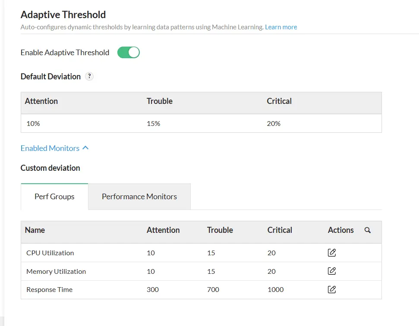Open the search in the monitors table
The height and width of the screenshot is (326, 419).
coord(367,230)
